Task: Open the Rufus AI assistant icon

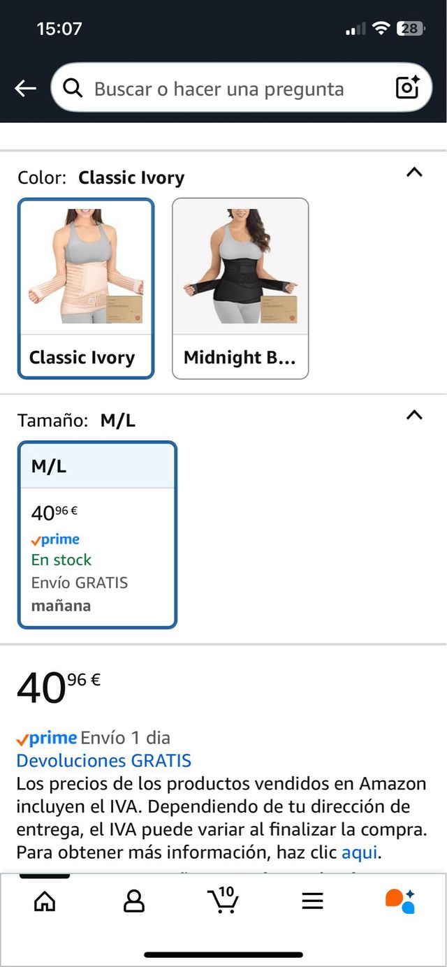Action: pyautogui.click(x=402, y=901)
